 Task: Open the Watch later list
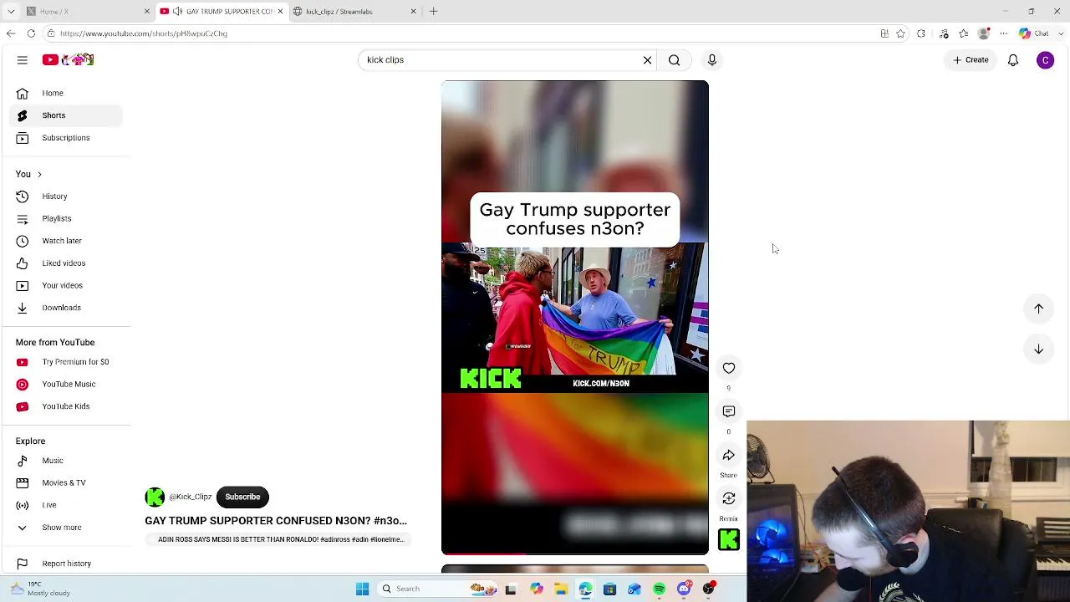click(67, 241)
